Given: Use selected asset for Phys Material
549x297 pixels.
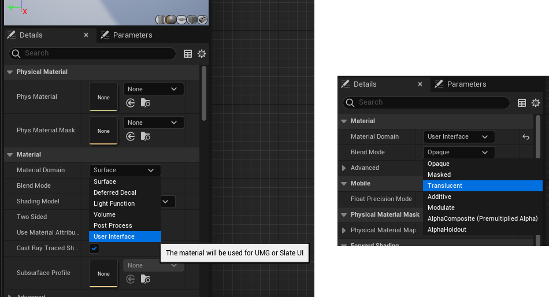Looking at the screenshot, I should click(x=131, y=103).
